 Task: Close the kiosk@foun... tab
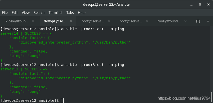click(33, 21)
